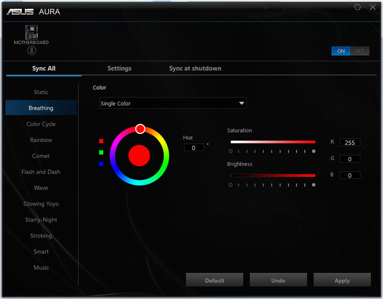Open the Sync at shutdown tab
383x299 pixels.
click(195, 68)
